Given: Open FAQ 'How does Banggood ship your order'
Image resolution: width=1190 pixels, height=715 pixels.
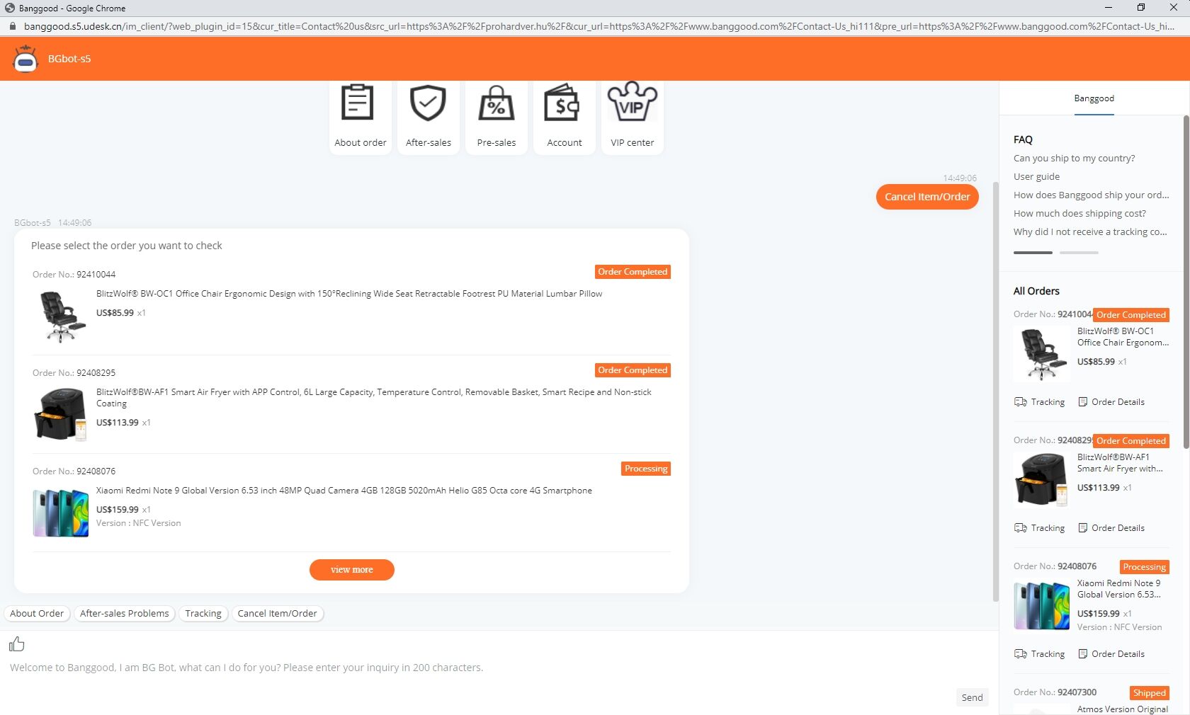Looking at the screenshot, I should coord(1091,195).
